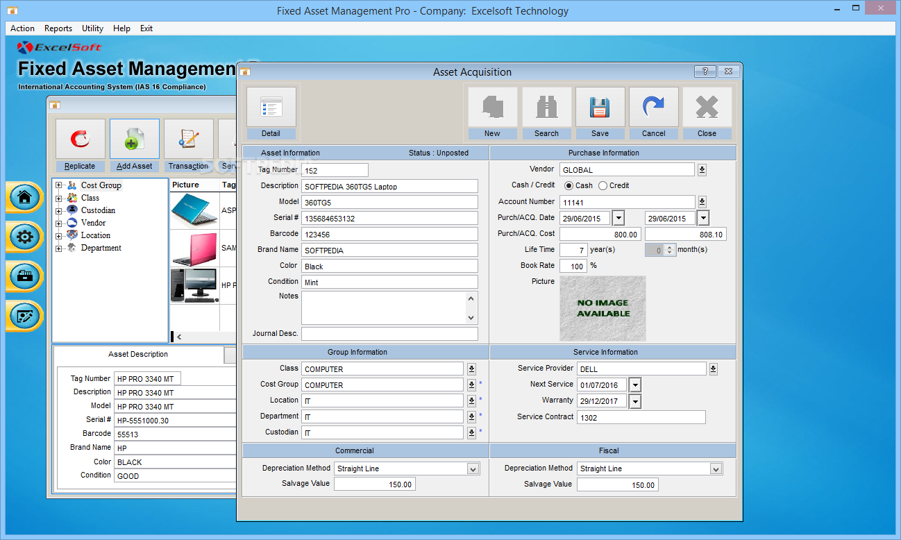Open Fiscal Depreciation Method dropdown
Viewport: 901px width, 540px height.
pos(716,469)
